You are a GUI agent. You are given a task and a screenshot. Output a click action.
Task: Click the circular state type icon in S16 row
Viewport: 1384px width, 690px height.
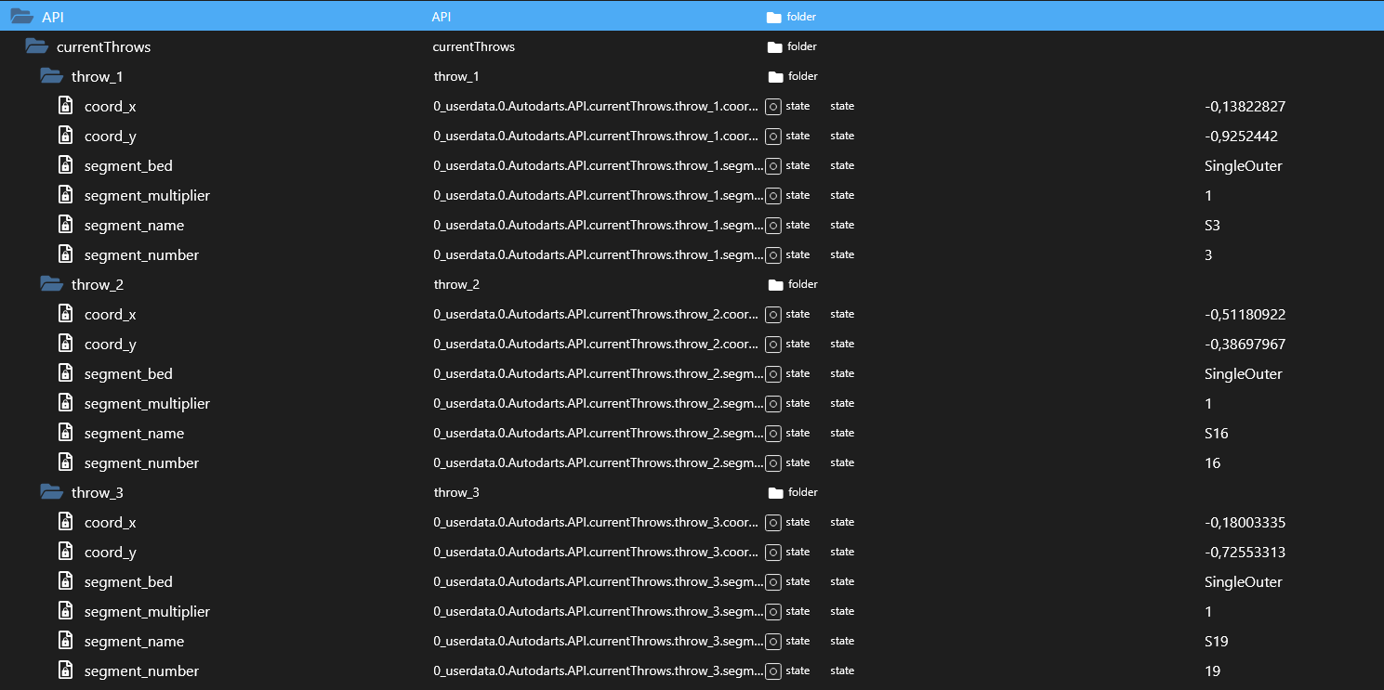point(773,433)
